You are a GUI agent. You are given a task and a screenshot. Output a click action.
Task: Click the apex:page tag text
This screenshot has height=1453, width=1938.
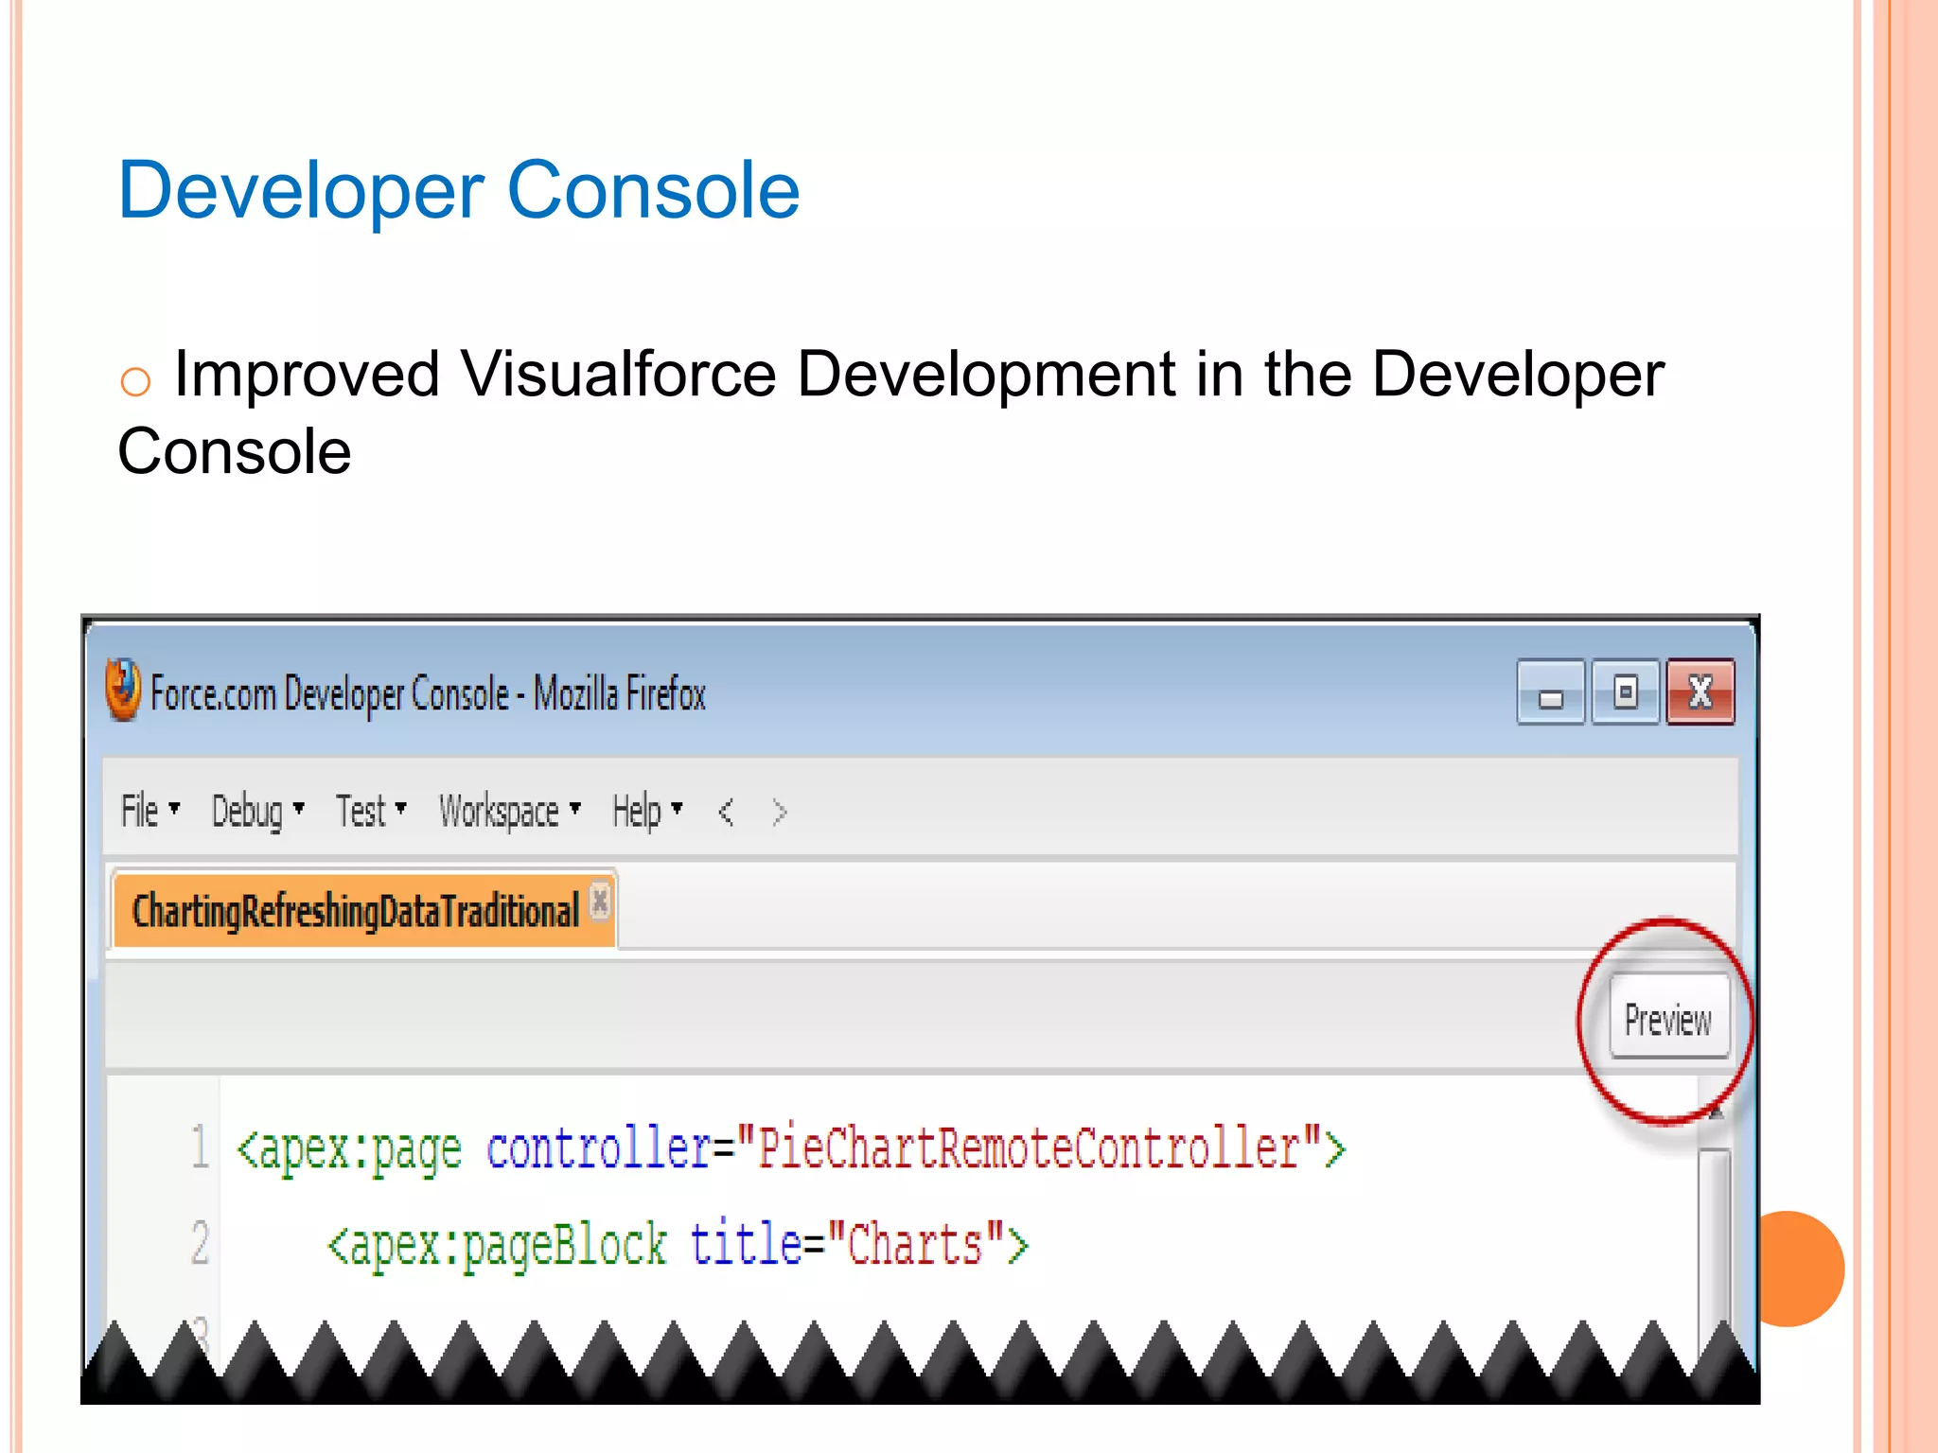[x=349, y=1149]
